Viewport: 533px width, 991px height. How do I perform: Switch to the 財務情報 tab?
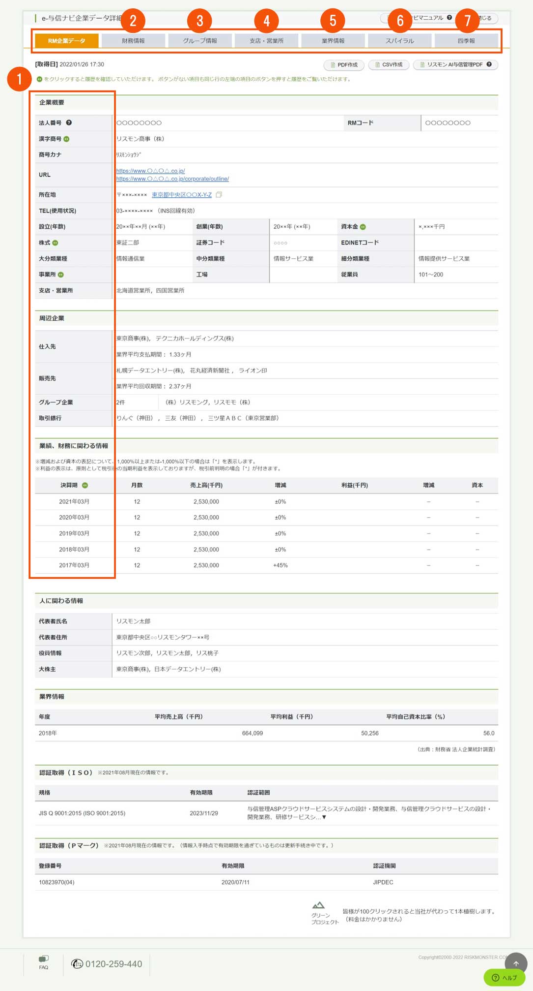click(133, 41)
